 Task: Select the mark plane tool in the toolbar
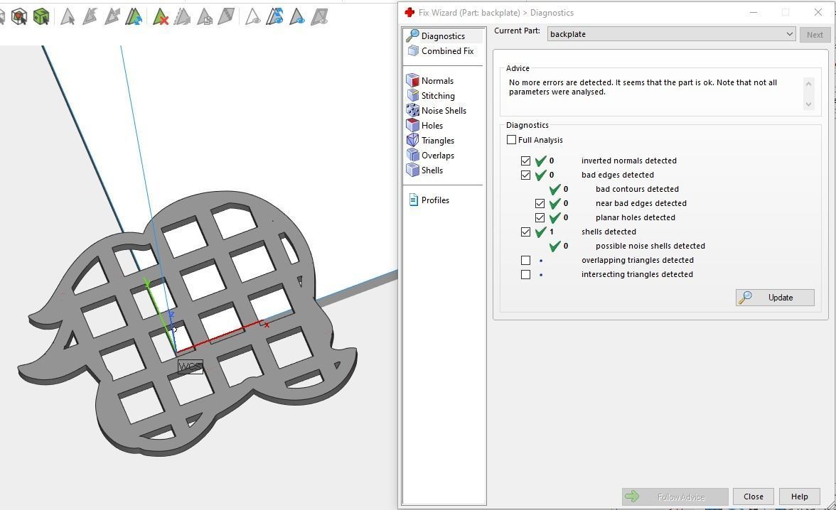(x=90, y=16)
